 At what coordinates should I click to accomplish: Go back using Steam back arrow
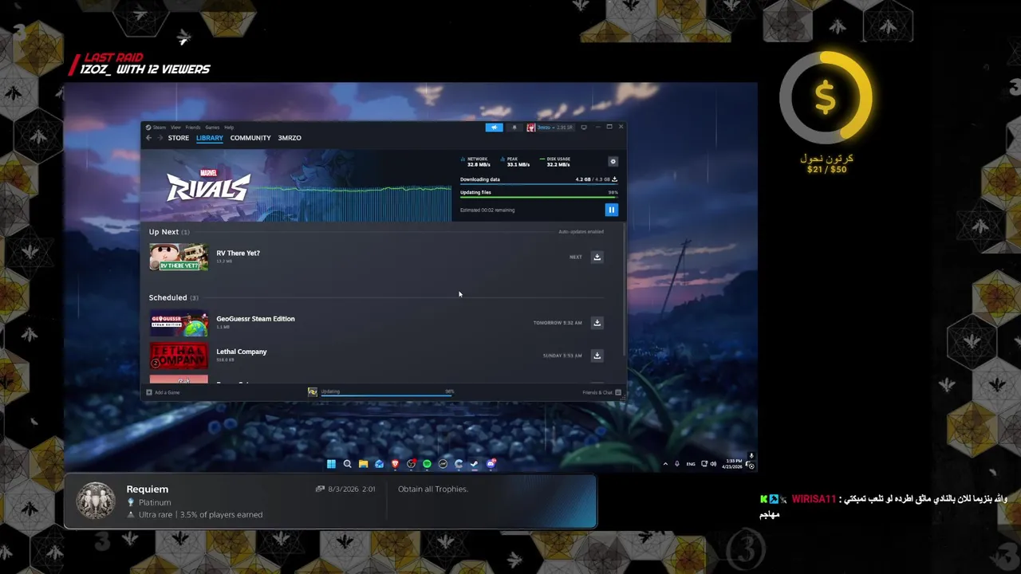tap(148, 138)
